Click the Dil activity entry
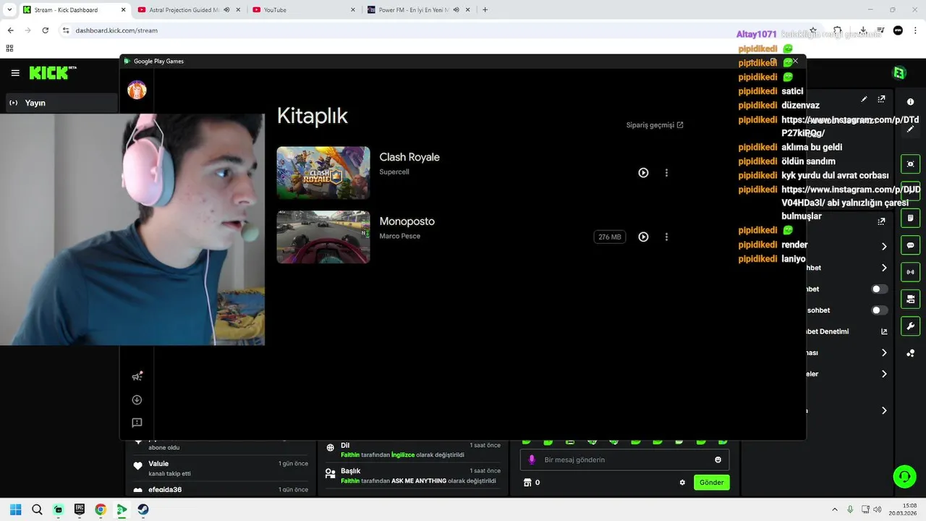The image size is (926, 521). click(x=412, y=450)
